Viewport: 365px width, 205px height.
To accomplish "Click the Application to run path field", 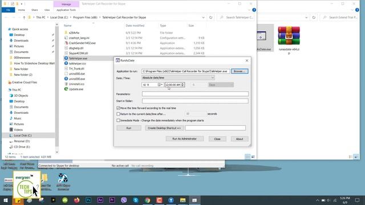I will (x=186, y=71).
